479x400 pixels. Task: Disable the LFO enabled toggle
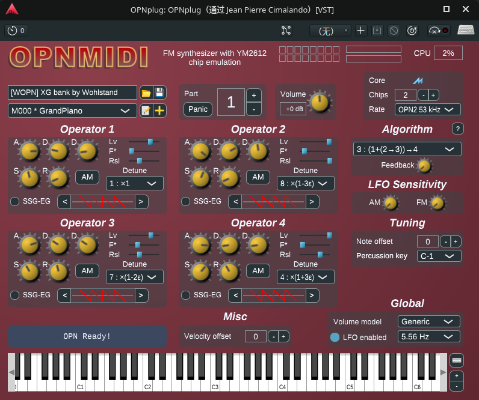pos(335,337)
